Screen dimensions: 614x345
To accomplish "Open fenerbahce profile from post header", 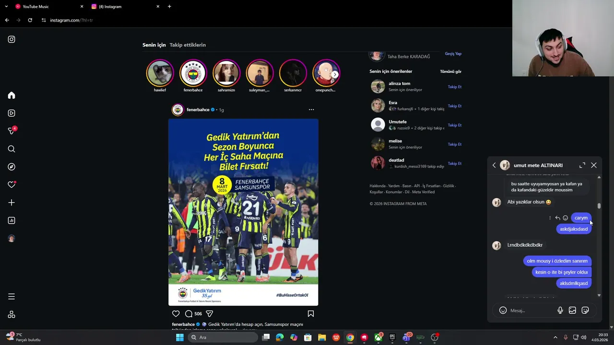I will [198, 110].
